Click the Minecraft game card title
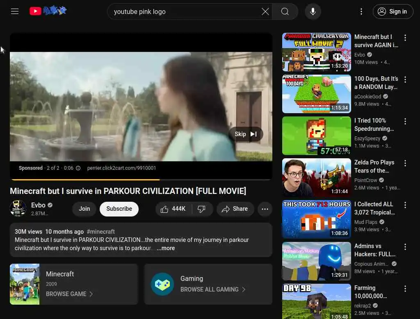The image size is (420, 319). click(60, 274)
